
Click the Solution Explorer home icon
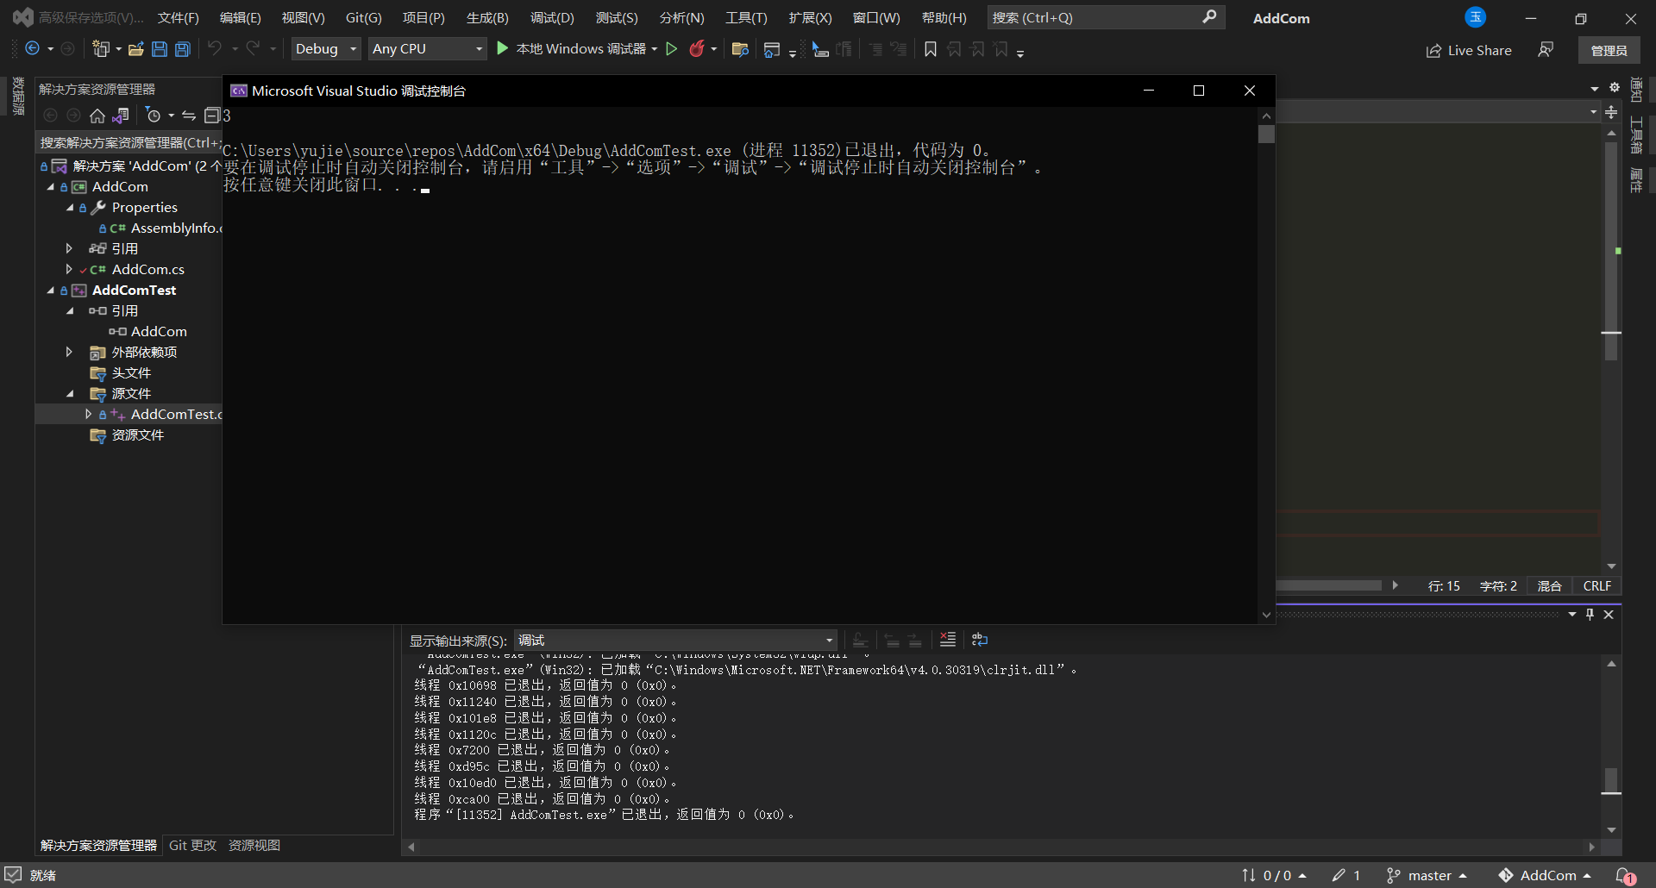coord(97,116)
